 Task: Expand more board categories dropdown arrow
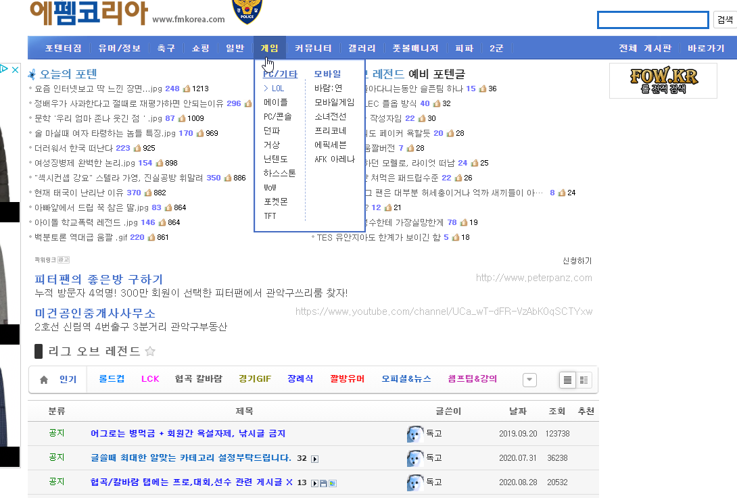tap(529, 380)
